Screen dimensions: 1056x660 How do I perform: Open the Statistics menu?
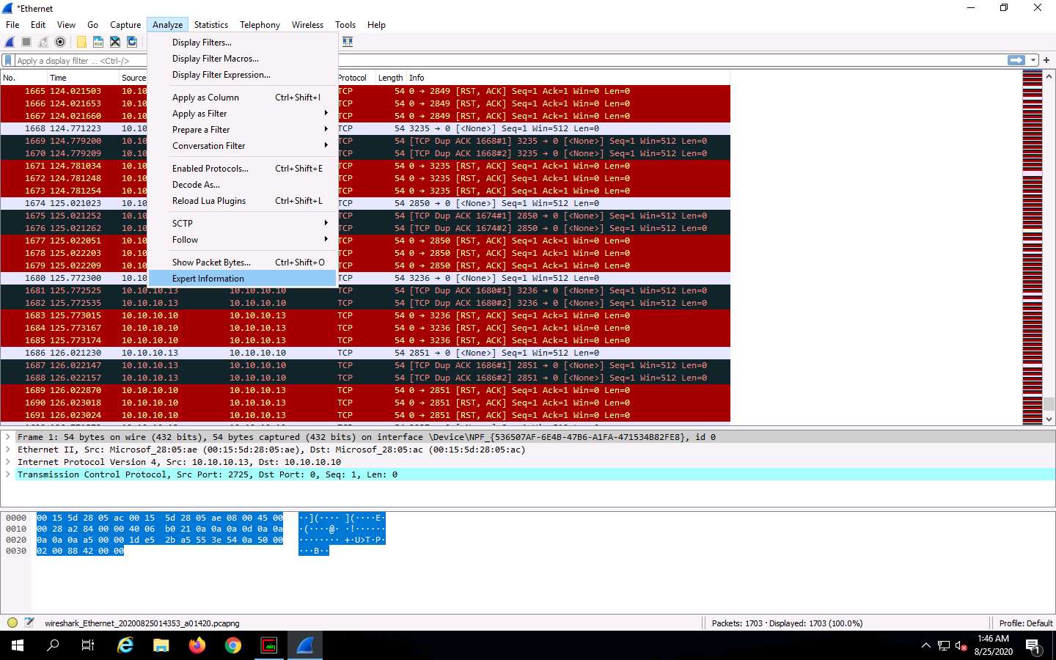pos(210,24)
